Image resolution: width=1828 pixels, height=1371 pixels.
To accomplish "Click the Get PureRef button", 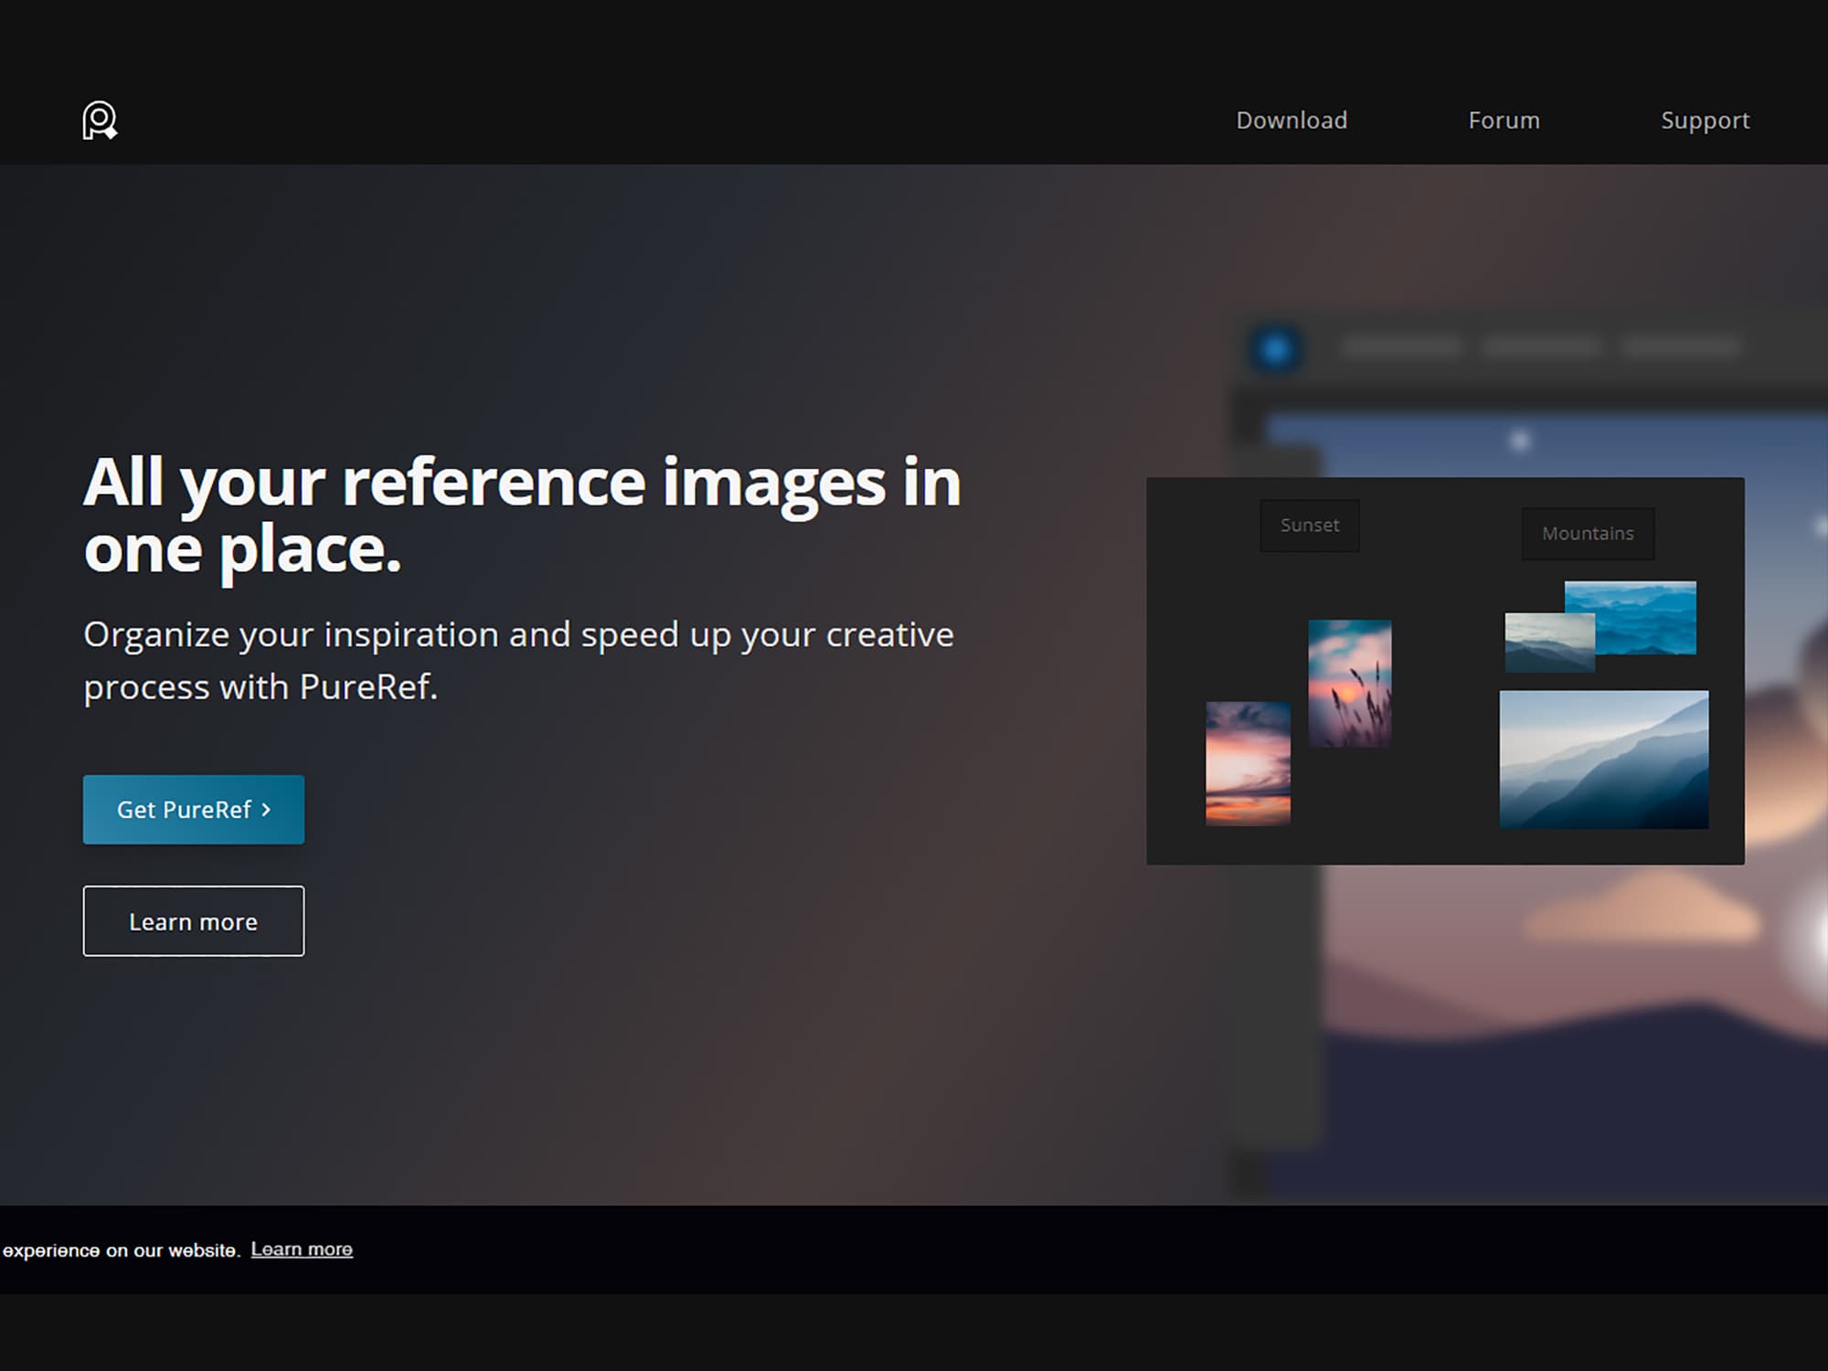I will 194,809.
